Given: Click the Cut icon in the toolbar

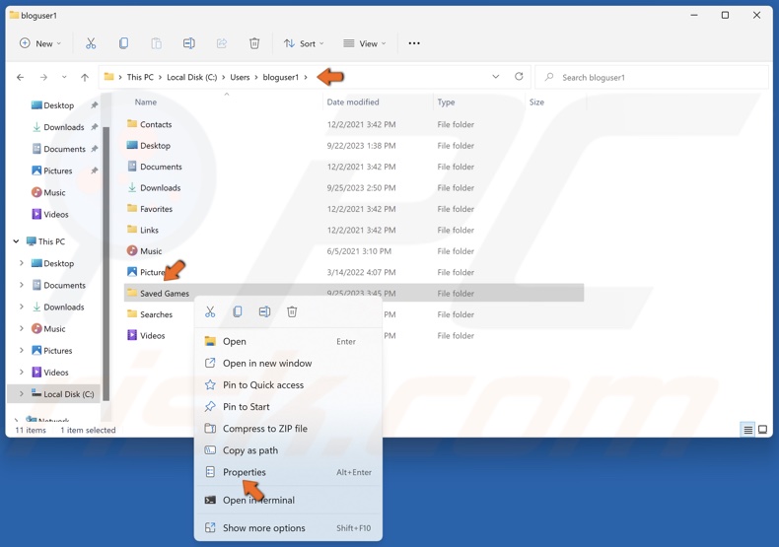Looking at the screenshot, I should [x=91, y=43].
